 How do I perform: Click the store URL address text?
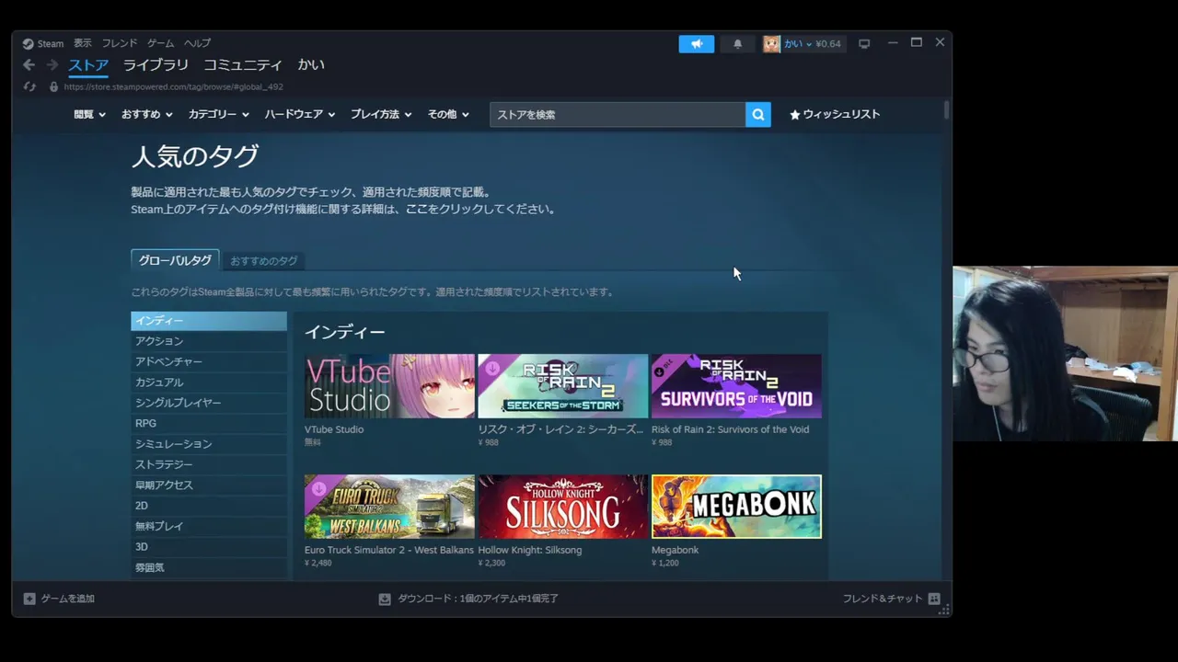pos(173,86)
